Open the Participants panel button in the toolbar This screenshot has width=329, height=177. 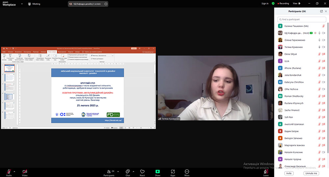tap(109, 173)
